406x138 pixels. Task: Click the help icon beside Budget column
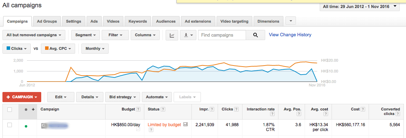pyautogui.click(x=138, y=109)
